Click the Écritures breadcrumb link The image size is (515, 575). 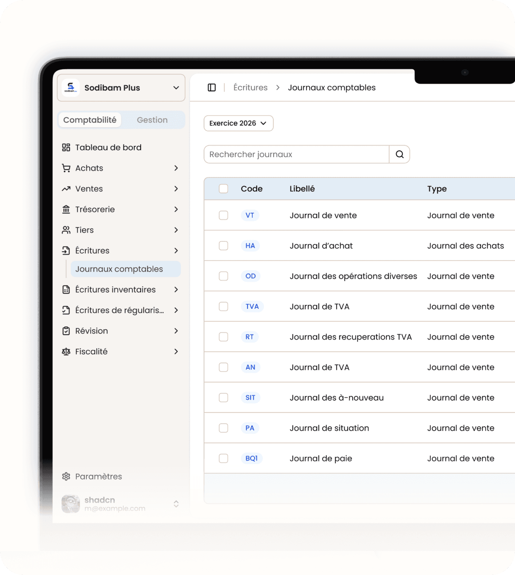[251, 88]
